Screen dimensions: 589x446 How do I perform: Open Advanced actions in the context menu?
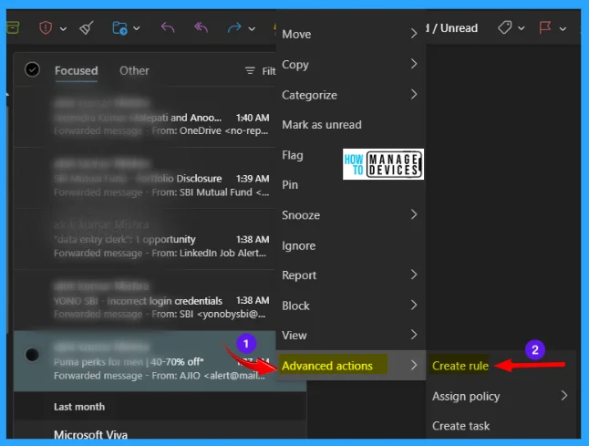point(351,365)
